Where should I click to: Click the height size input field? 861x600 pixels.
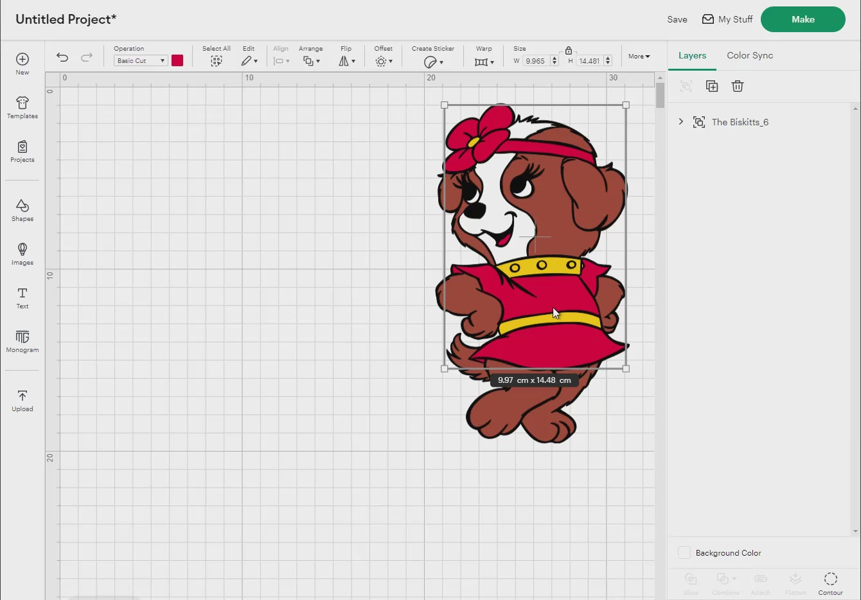tap(590, 61)
